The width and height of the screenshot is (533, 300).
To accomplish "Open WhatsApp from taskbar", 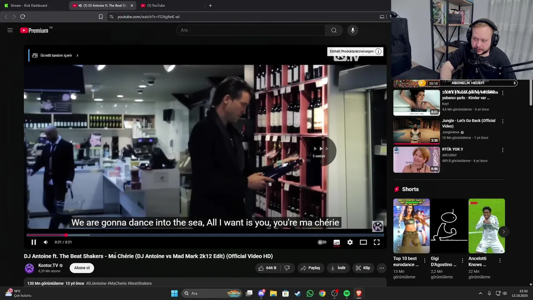I will [x=310, y=293].
